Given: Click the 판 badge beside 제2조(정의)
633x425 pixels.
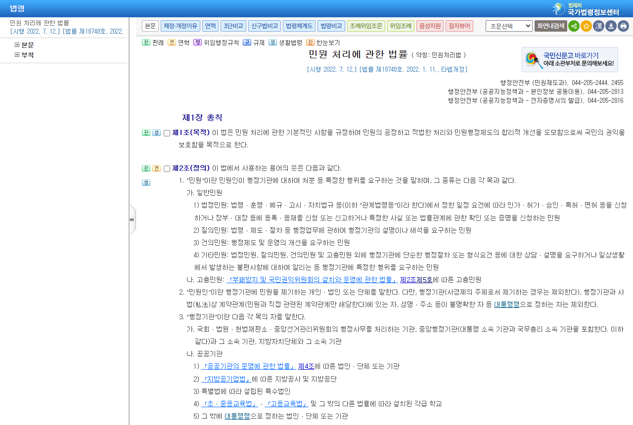Looking at the screenshot, I should click(x=146, y=169).
